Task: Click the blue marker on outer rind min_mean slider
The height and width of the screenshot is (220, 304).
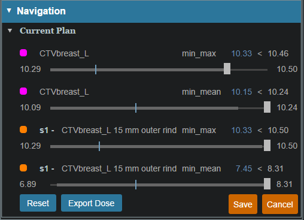Action: [x=136, y=185]
